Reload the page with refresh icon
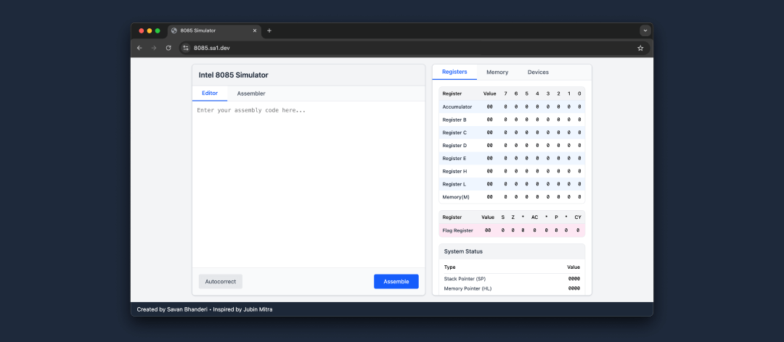Image resolution: width=784 pixels, height=342 pixels. coord(168,48)
